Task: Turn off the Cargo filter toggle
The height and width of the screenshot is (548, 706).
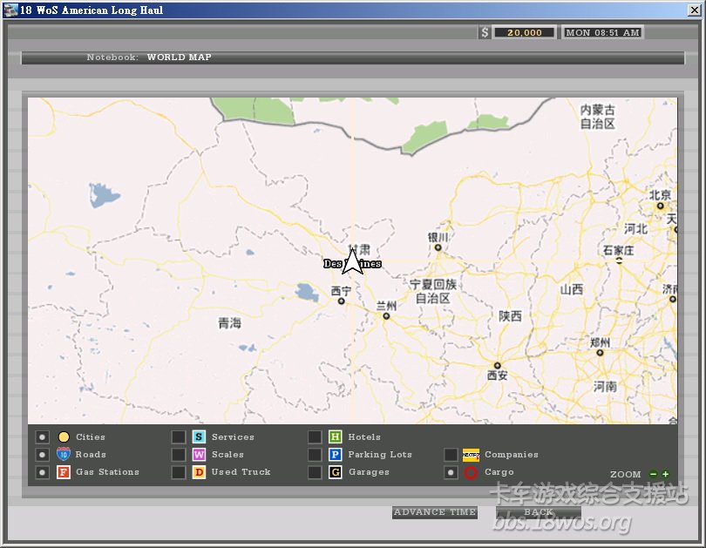Action: [451, 472]
